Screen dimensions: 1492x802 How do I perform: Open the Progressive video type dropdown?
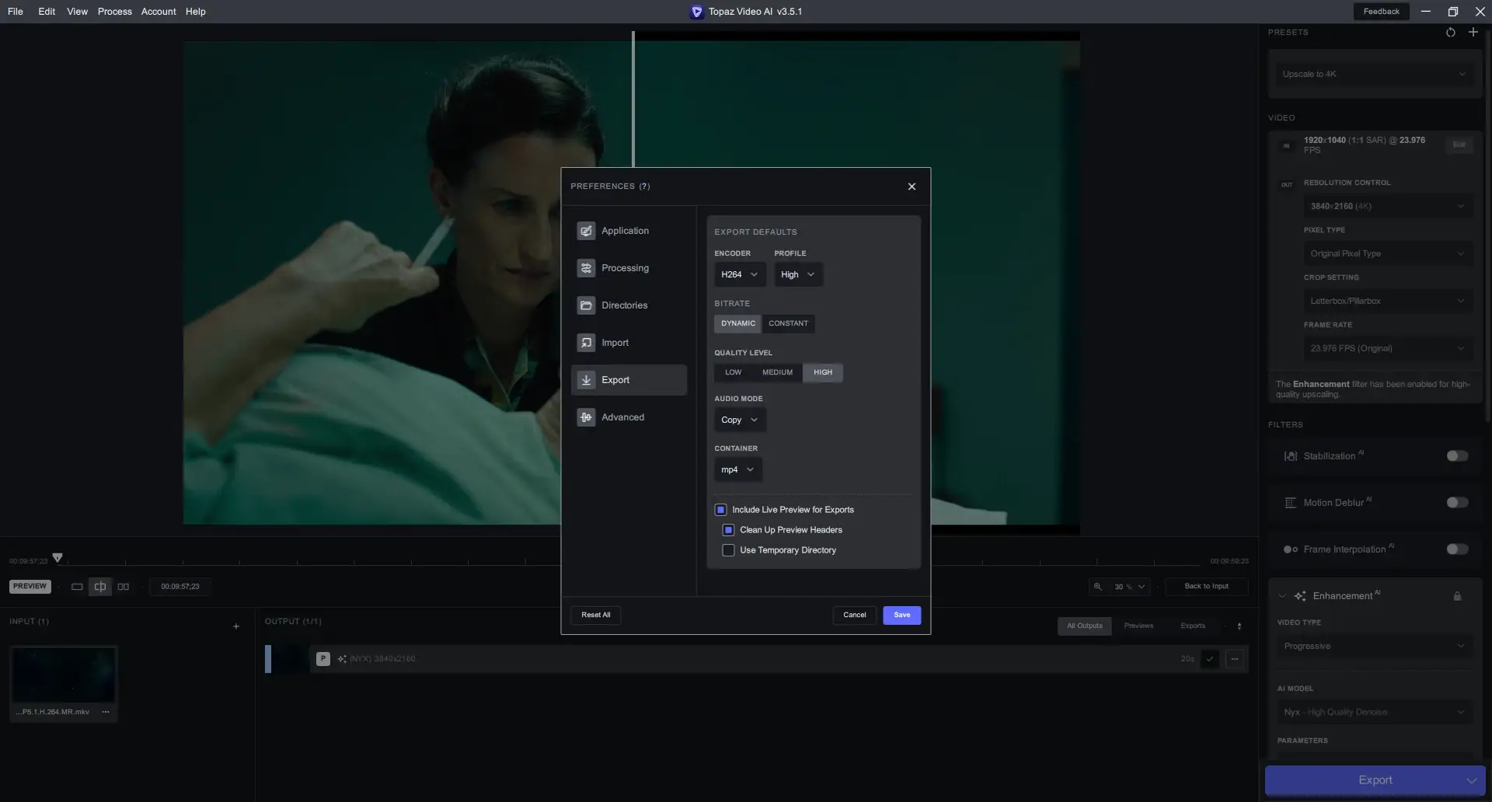[x=1375, y=647]
